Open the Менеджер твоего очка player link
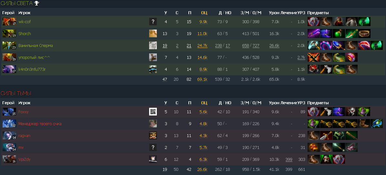 pos(40,124)
